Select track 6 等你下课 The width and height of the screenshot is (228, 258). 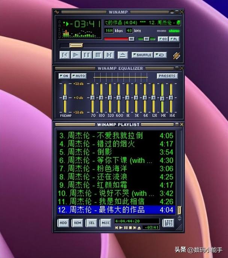tap(116, 160)
